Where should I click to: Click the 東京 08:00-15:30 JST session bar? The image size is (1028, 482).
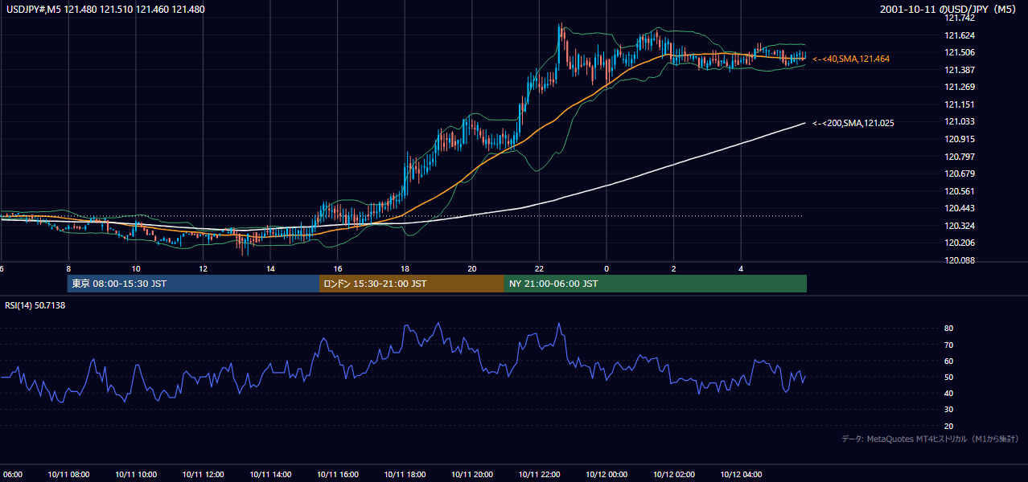click(x=193, y=284)
